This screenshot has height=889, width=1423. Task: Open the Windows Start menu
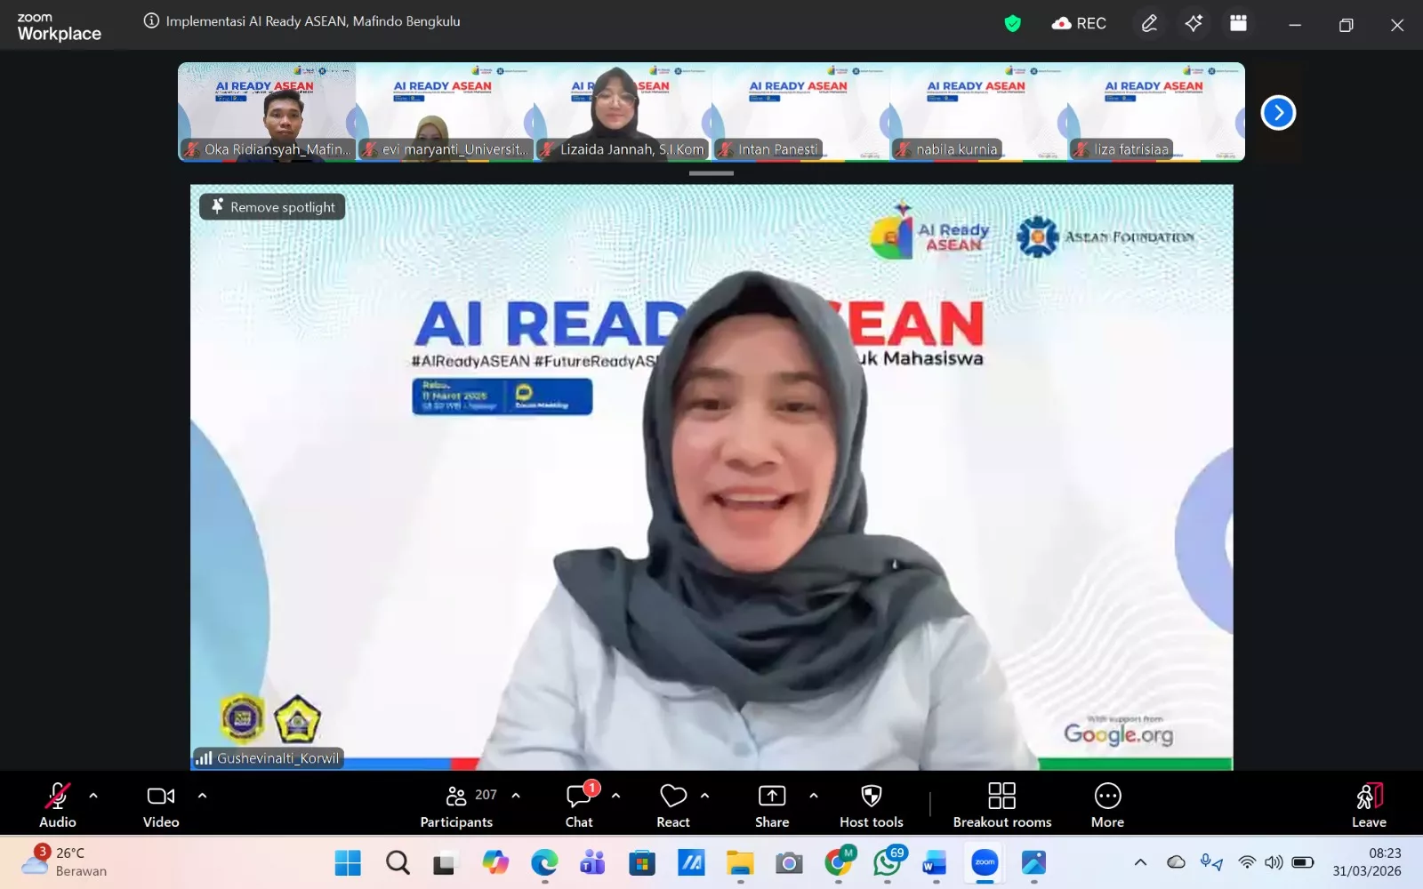pyautogui.click(x=347, y=862)
